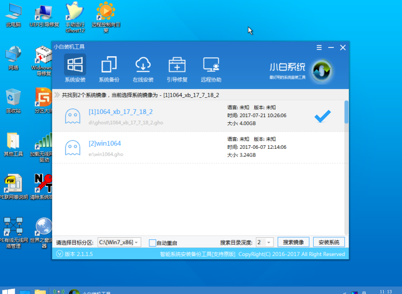
Task: Open the PE联网等说明 PDF shortcut
Action: point(14,187)
